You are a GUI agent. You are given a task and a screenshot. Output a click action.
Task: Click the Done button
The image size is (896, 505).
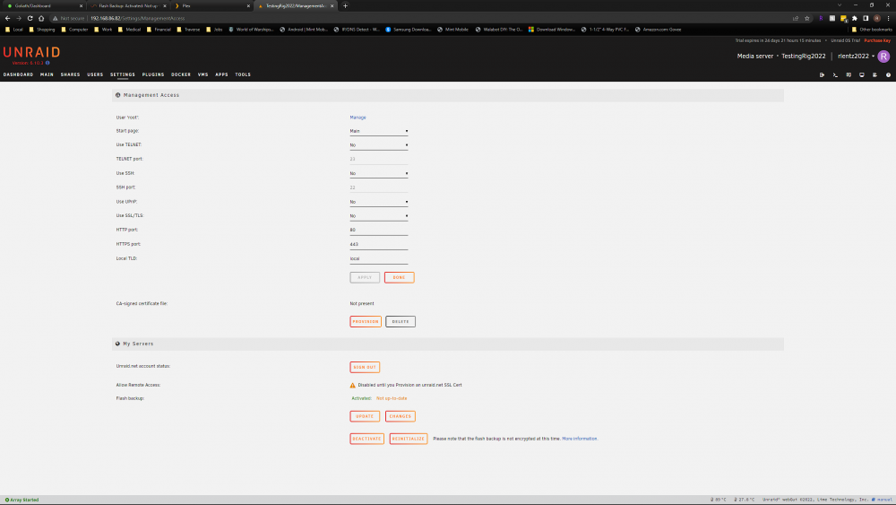coord(399,277)
